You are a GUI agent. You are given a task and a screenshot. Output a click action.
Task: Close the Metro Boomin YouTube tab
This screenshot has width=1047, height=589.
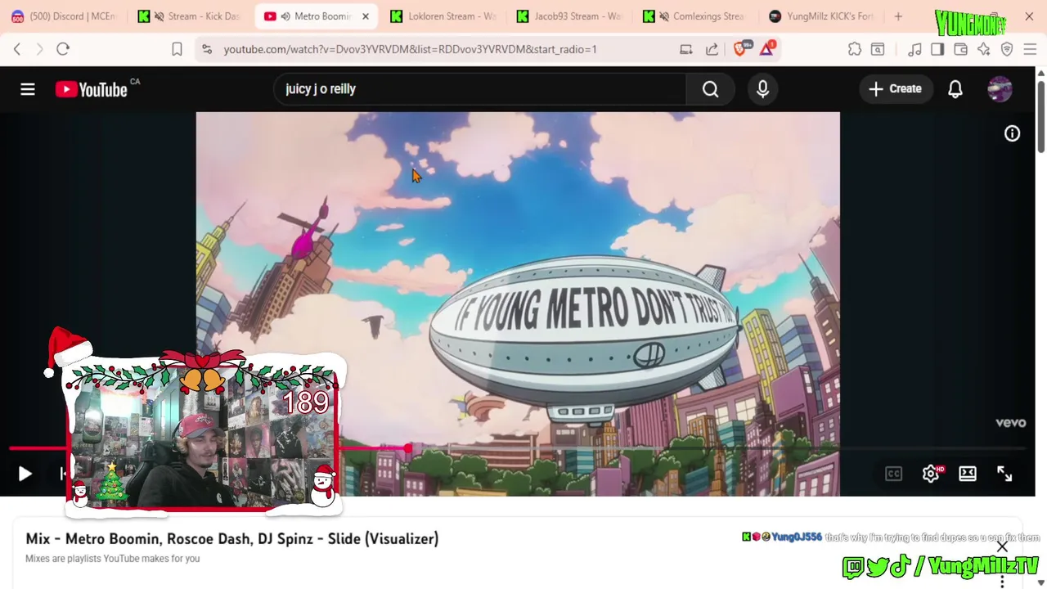[366, 16]
